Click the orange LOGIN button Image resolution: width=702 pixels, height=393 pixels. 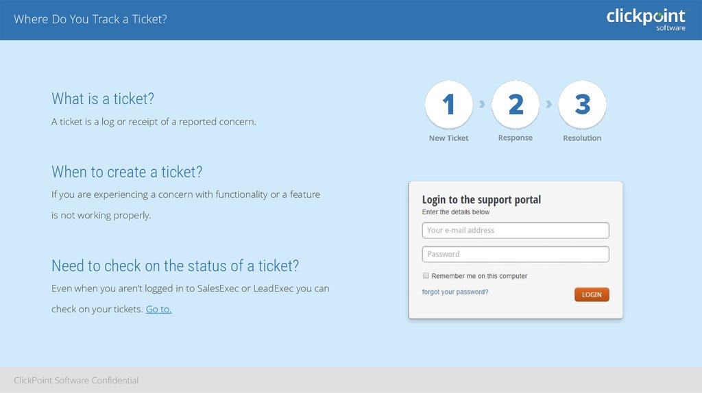[592, 294]
